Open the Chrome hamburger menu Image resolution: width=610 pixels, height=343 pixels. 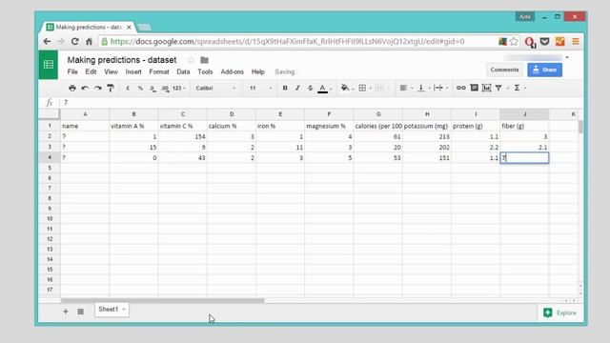(576, 42)
